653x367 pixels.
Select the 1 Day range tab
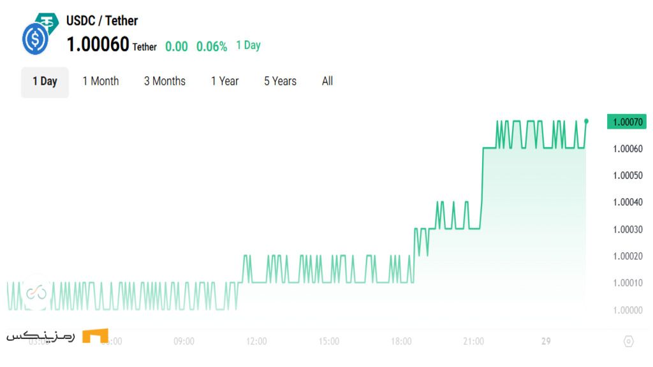point(45,82)
